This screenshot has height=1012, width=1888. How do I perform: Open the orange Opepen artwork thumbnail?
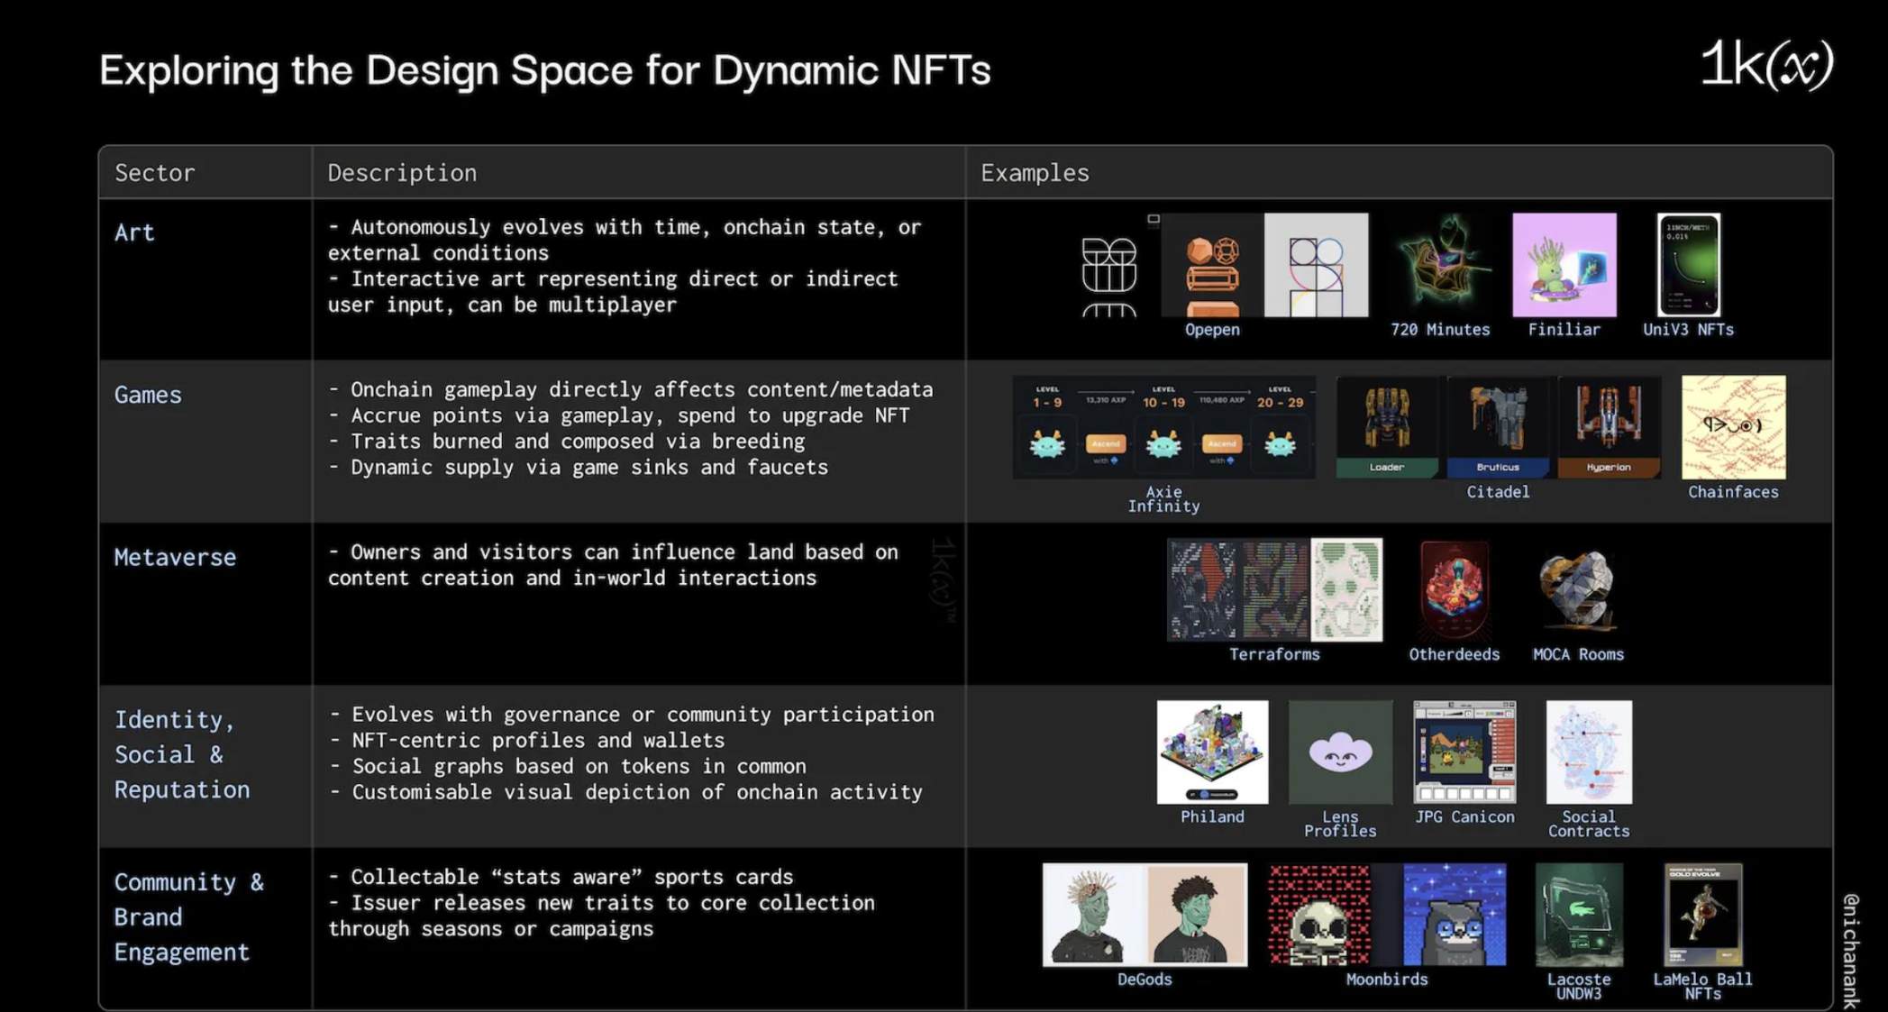[1212, 265]
